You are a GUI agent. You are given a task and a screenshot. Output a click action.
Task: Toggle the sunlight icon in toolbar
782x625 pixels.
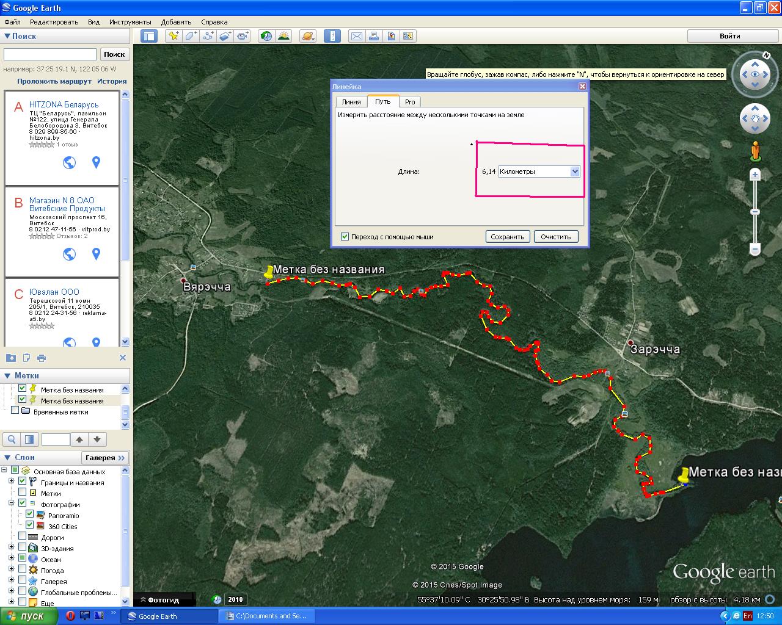(283, 36)
